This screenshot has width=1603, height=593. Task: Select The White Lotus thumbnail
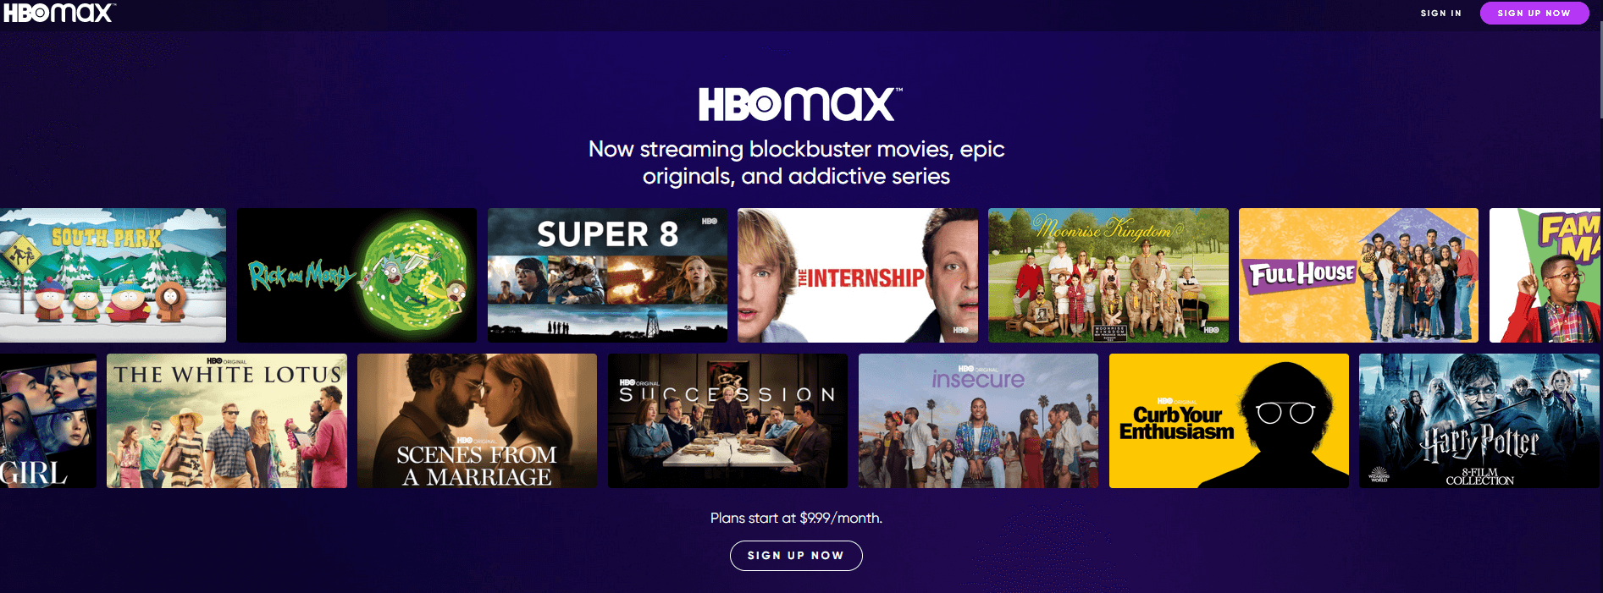[227, 420]
